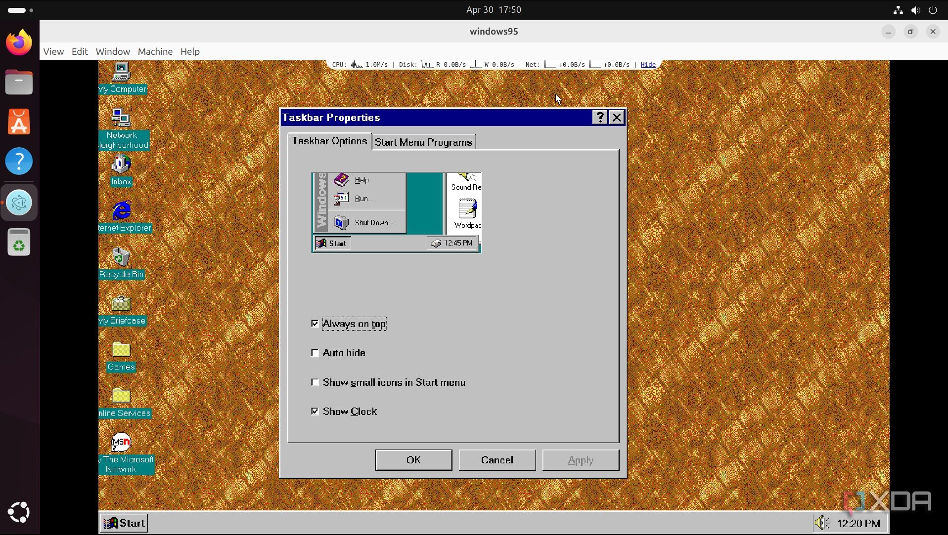Select the Taskbar Options tab

click(329, 141)
